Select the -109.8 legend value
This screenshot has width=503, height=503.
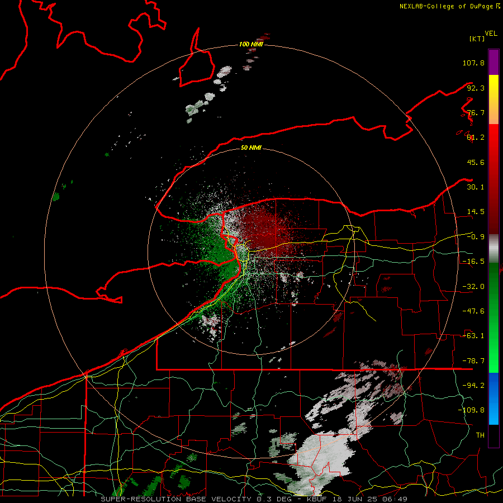[x=471, y=410]
